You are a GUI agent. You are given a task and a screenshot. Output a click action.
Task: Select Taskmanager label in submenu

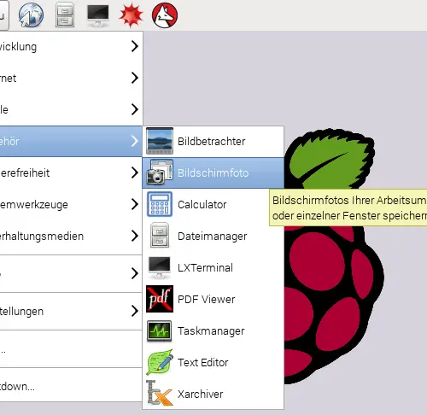211,331
